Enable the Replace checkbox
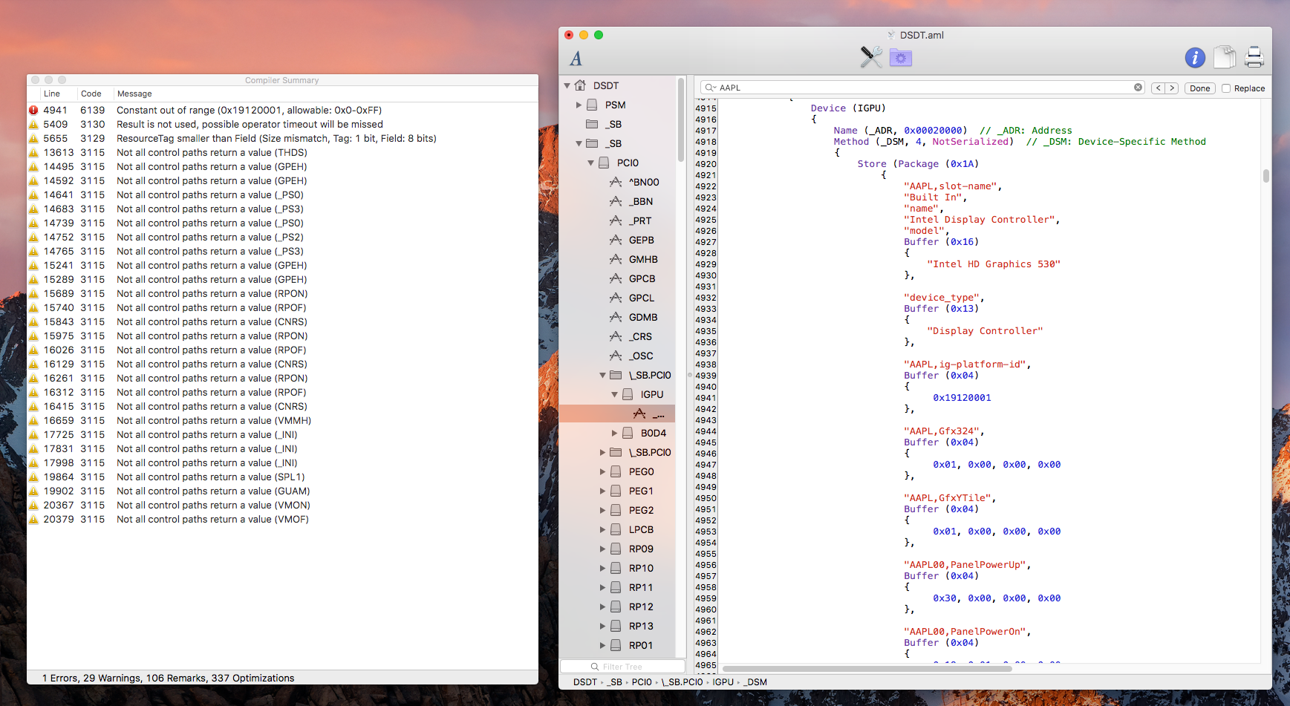1290x706 pixels. coord(1226,88)
